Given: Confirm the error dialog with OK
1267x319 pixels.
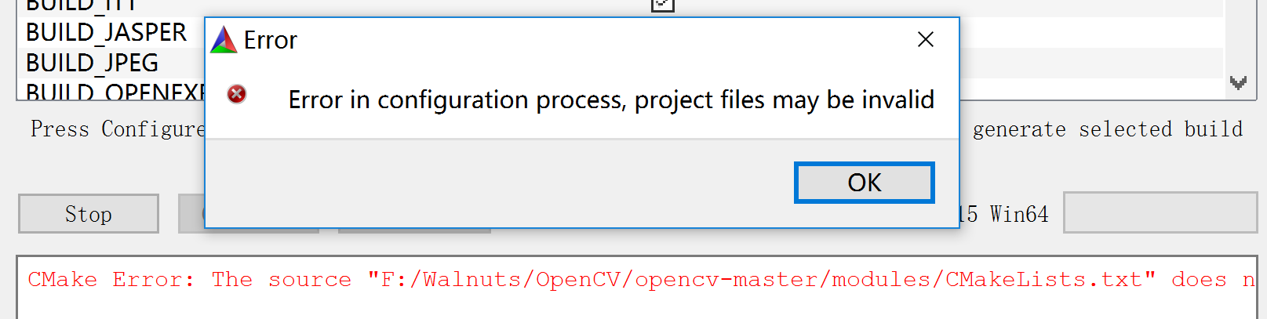Looking at the screenshot, I should tap(865, 183).
